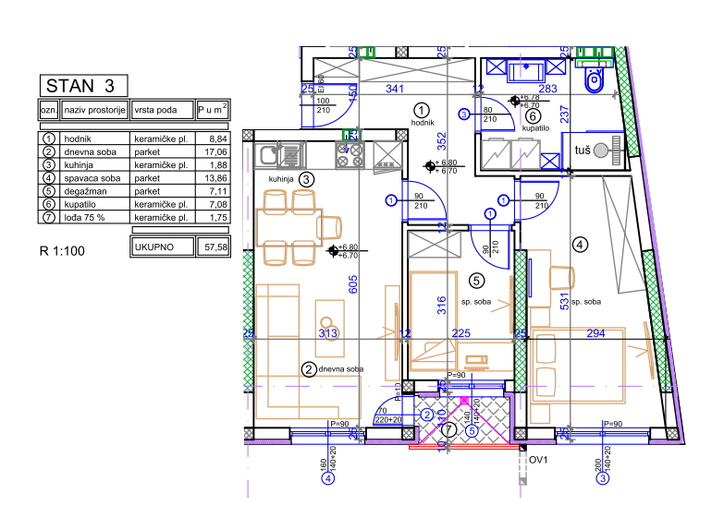Screen dimensions: 724x518
Task: Click the stove burners symbol
Action: [350, 155]
